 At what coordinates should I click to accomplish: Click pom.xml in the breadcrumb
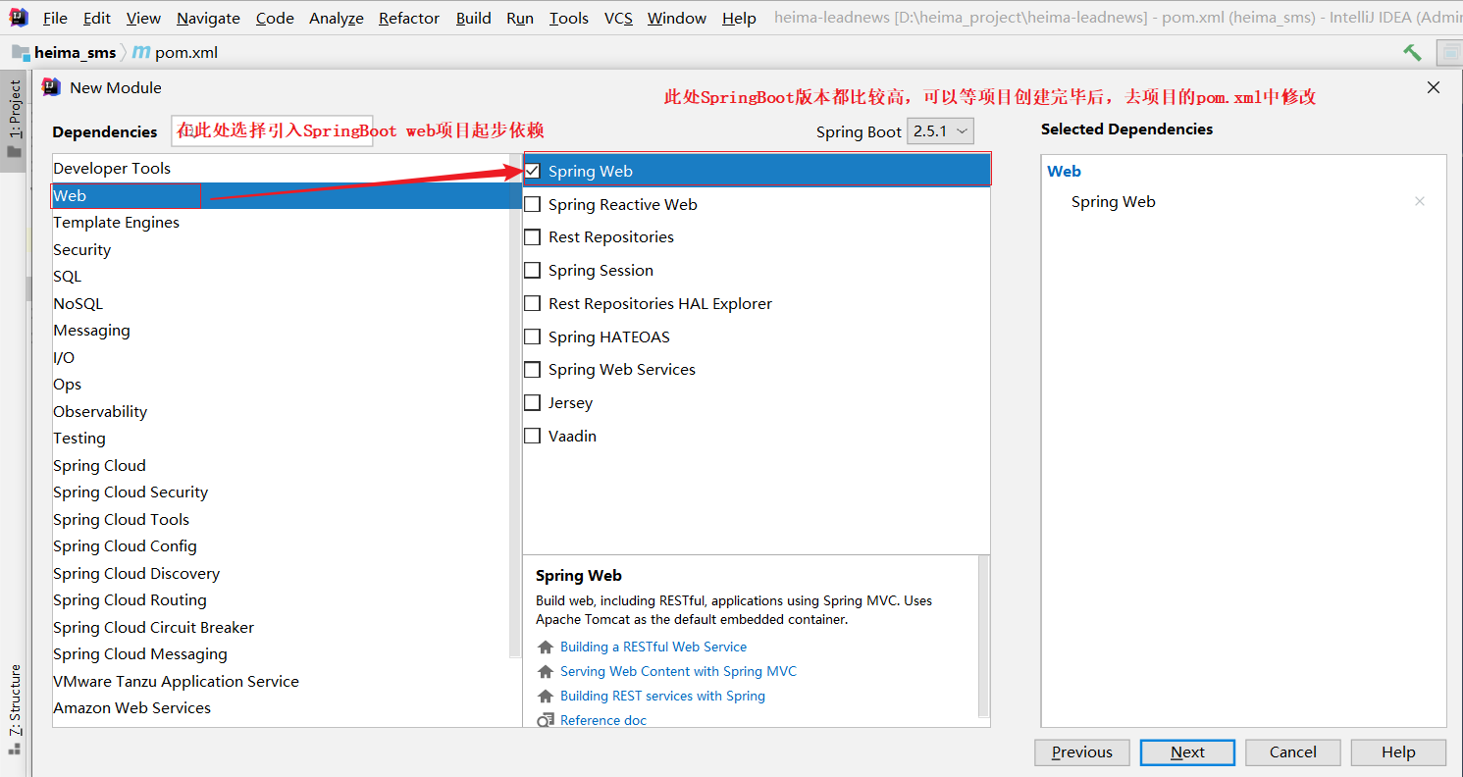185,53
